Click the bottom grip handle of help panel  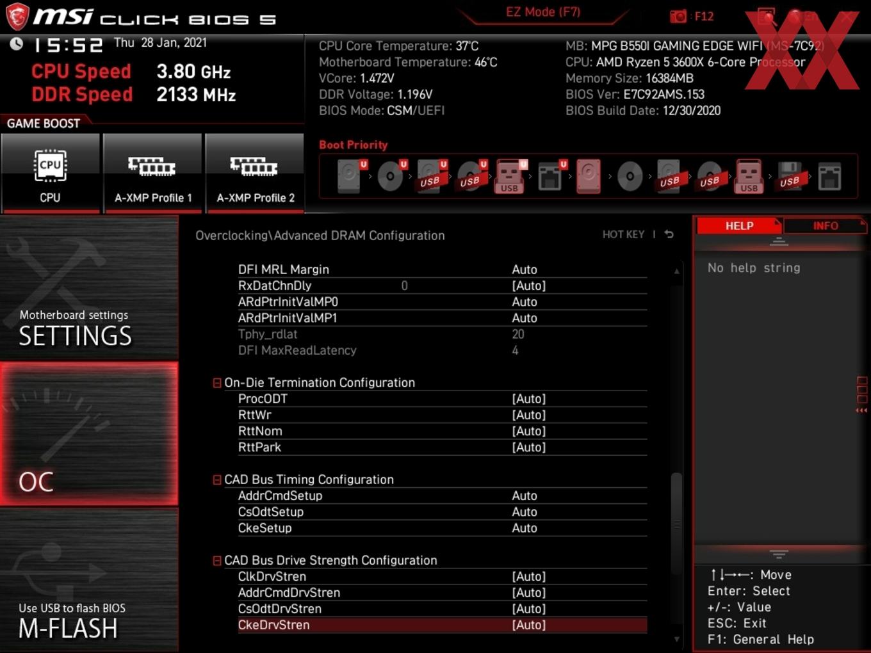pos(779,554)
